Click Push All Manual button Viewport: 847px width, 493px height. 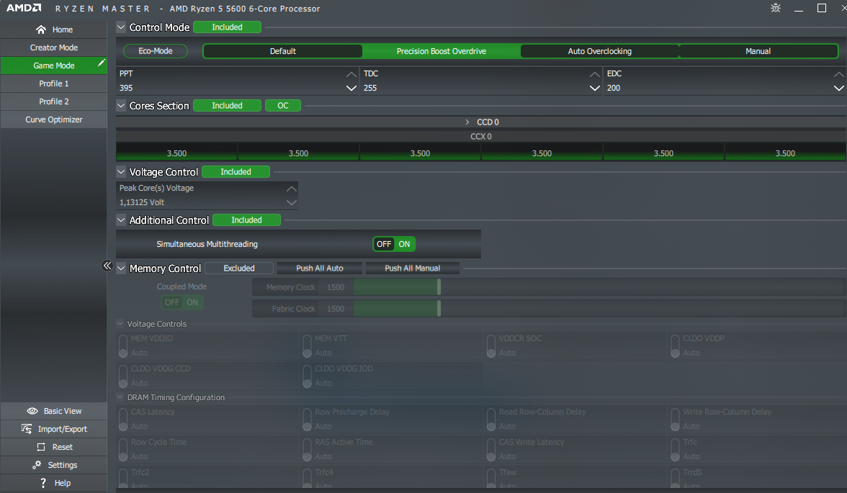412,268
